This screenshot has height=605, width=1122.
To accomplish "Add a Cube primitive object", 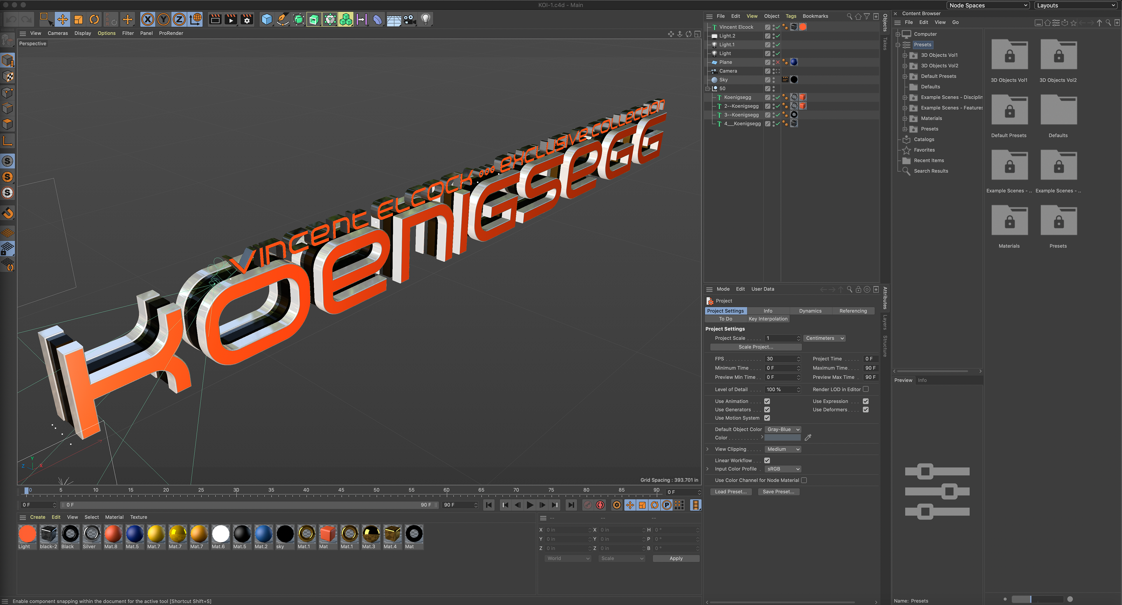I will point(266,19).
